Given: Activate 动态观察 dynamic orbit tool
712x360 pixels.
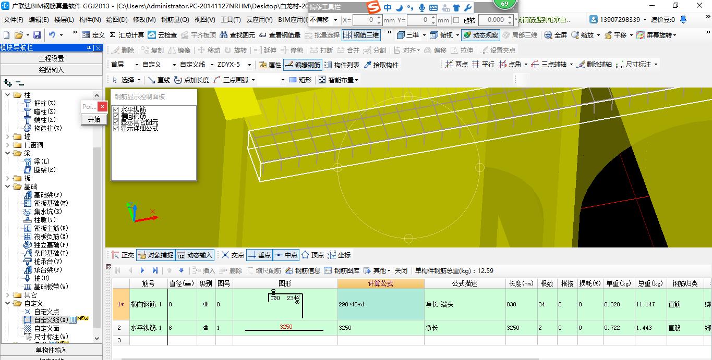Looking at the screenshot, I should pyautogui.click(x=480, y=35).
